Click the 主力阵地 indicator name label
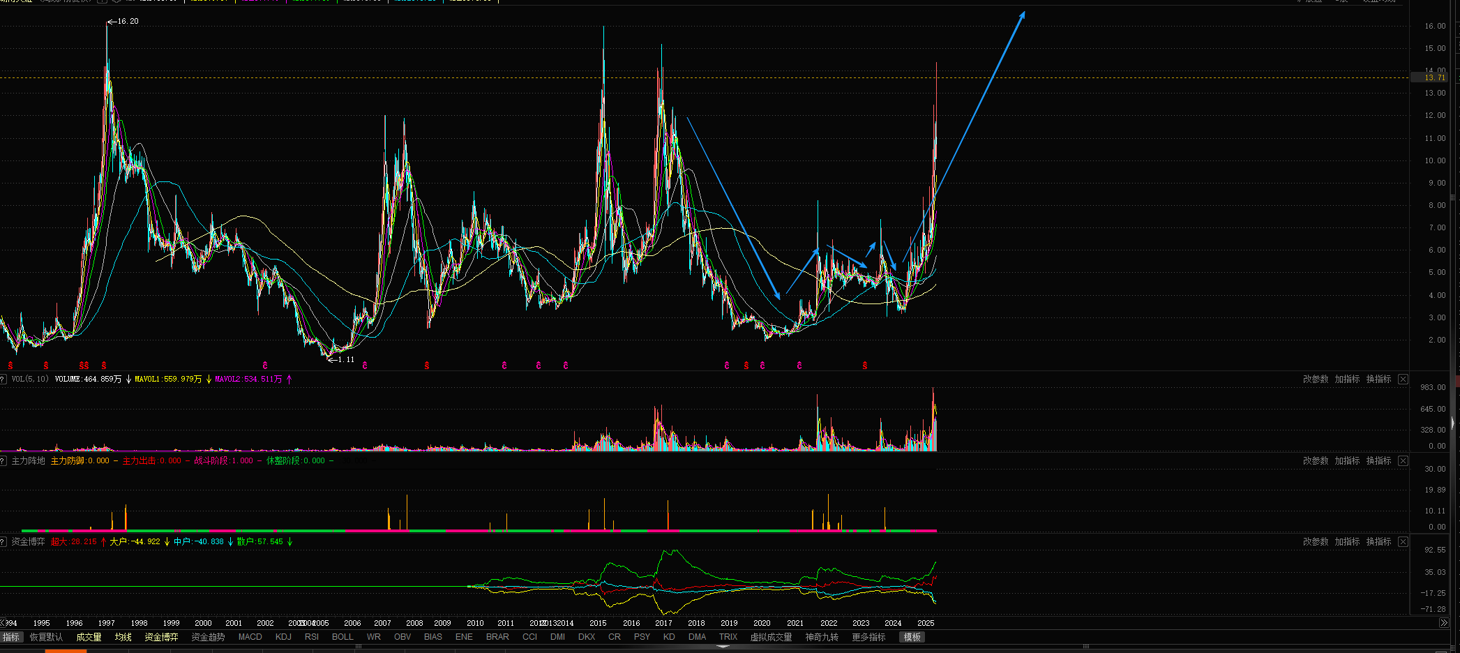 click(28, 460)
